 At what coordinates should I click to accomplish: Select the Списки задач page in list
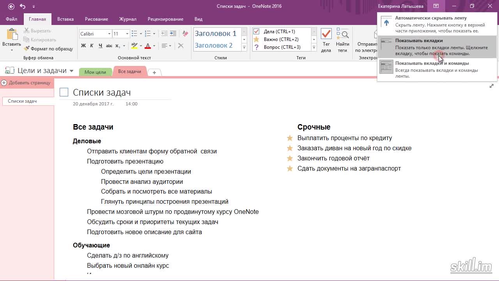tap(27, 101)
